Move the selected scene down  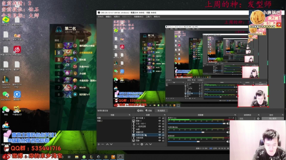pyautogui.click(x=111, y=144)
